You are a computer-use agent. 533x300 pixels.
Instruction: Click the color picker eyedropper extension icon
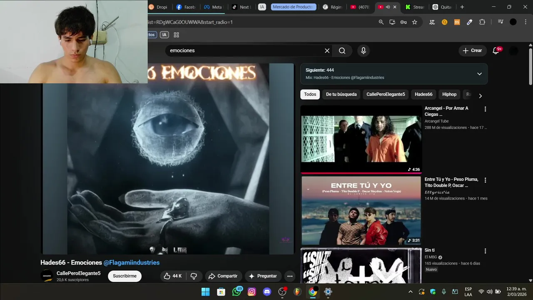click(x=469, y=22)
